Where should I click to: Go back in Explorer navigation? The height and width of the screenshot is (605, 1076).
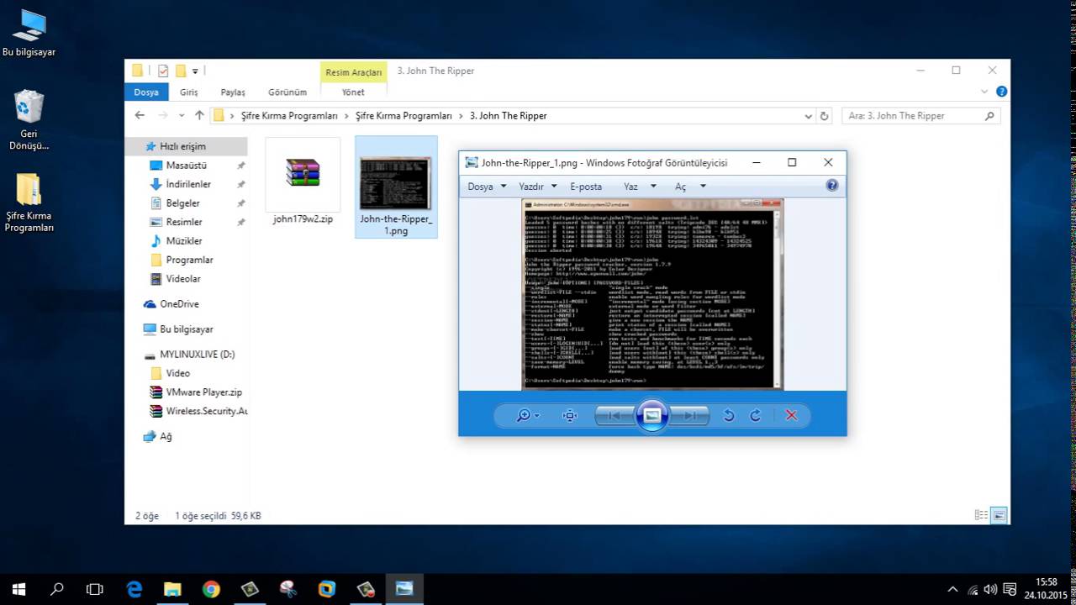tap(140, 116)
